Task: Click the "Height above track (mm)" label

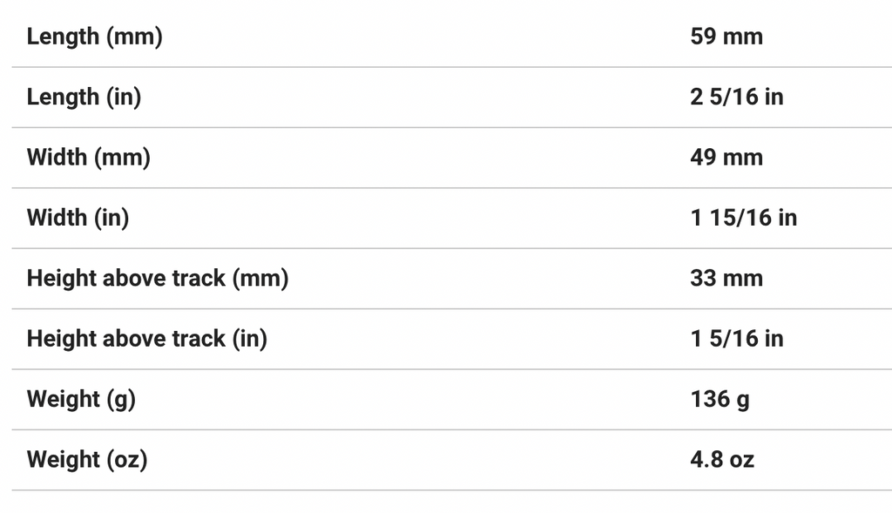Action: pos(157,279)
